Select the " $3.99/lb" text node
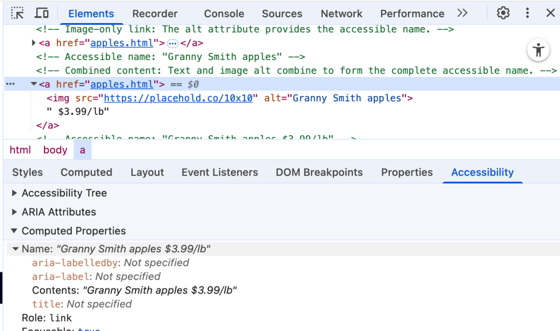This screenshot has width=560, height=331. (x=78, y=112)
